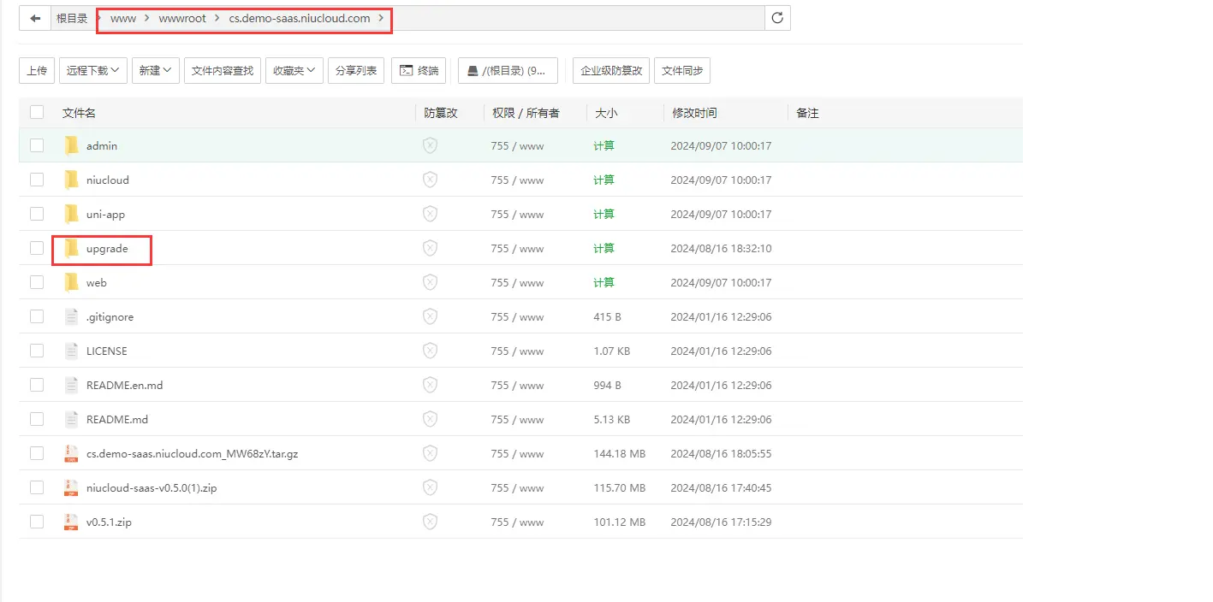Toggle the select-all checkbox in header
This screenshot has width=1213, height=602.
[x=37, y=112]
